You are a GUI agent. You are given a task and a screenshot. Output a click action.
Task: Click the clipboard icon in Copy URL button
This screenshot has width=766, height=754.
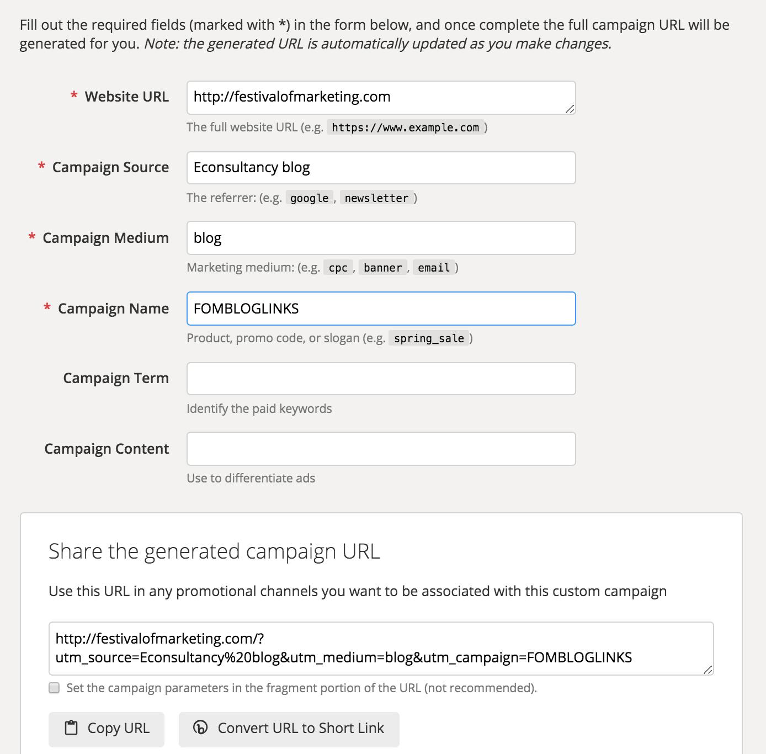pyautogui.click(x=71, y=728)
